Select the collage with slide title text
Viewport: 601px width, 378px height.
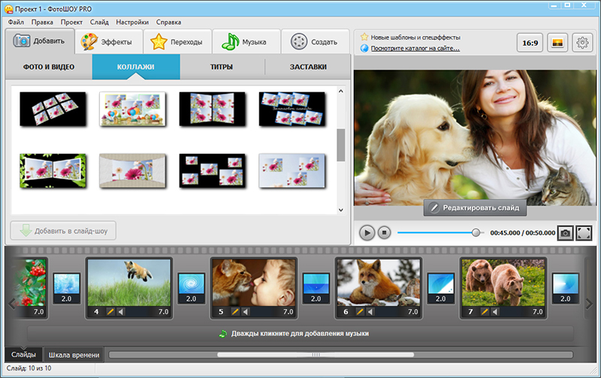[291, 109]
